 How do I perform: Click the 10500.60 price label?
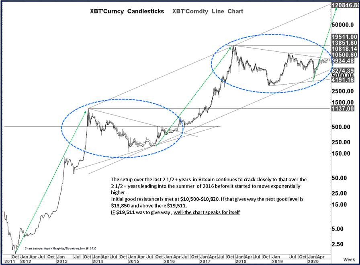click(x=344, y=55)
